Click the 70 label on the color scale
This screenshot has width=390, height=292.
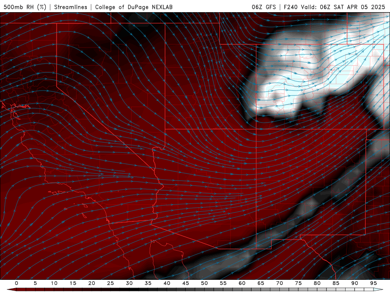coord(279,283)
